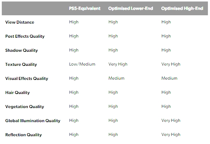
Task: Click the Reflection Quality row label
Action: point(24,135)
